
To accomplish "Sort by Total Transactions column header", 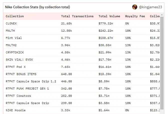I will click(77, 16).
